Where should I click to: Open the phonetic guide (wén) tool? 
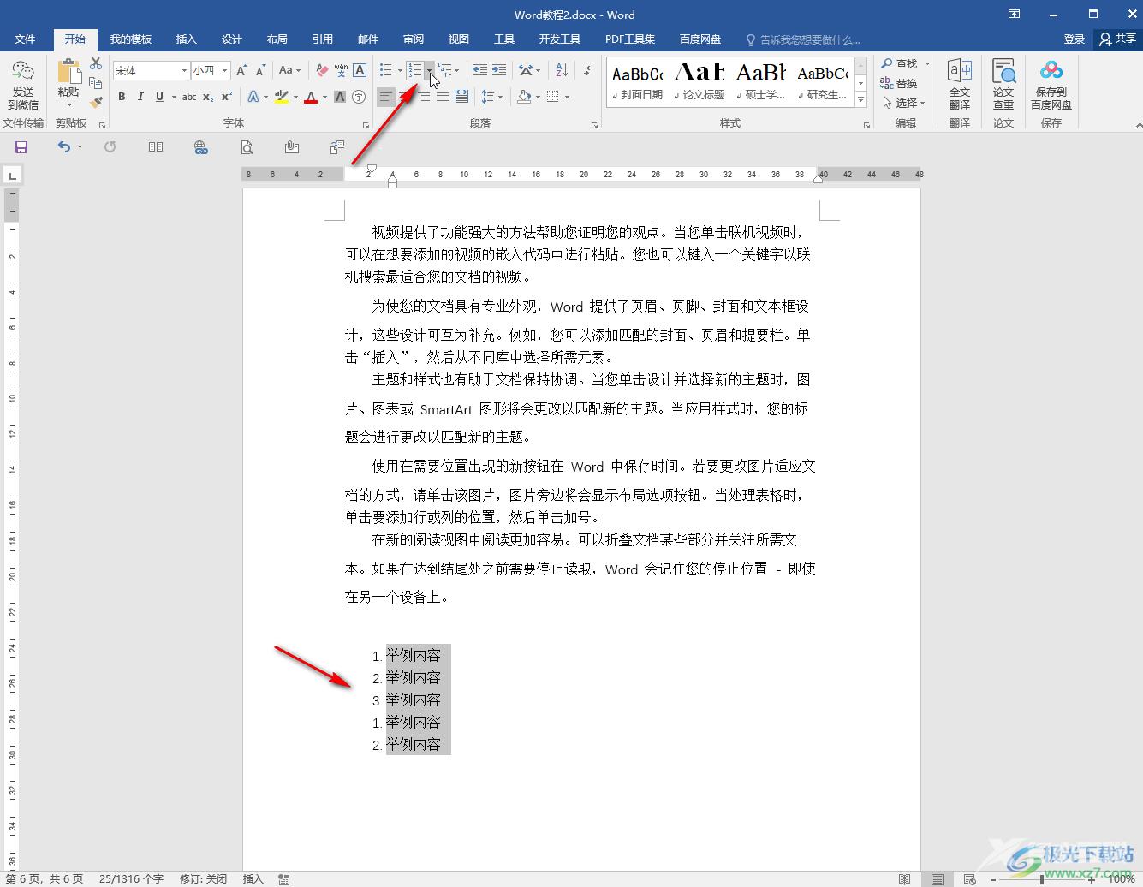[x=341, y=70]
